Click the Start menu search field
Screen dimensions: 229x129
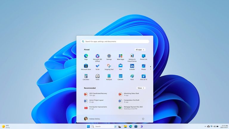point(115,41)
